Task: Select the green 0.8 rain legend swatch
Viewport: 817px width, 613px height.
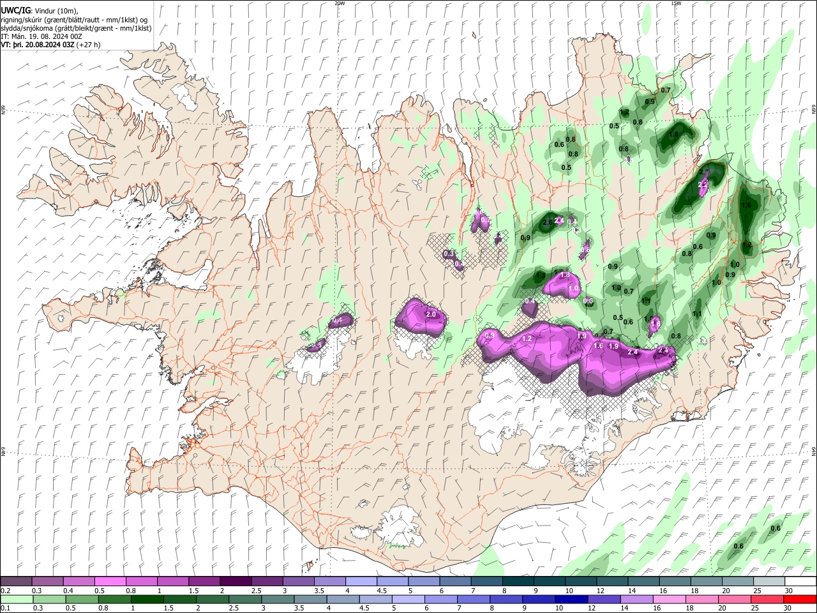Action: point(114,599)
